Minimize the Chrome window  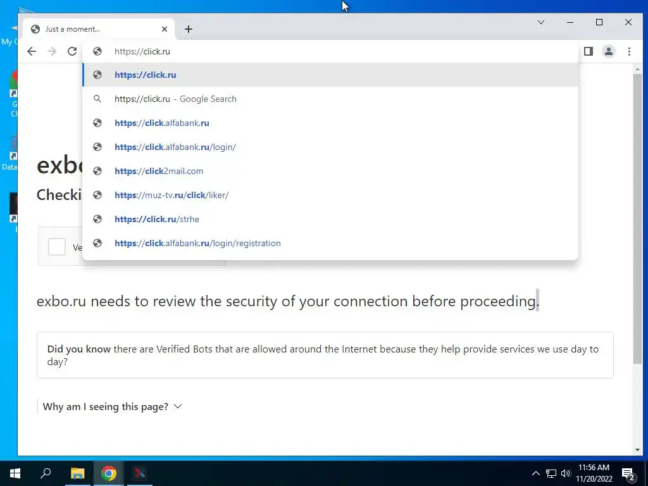click(x=570, y=22)
